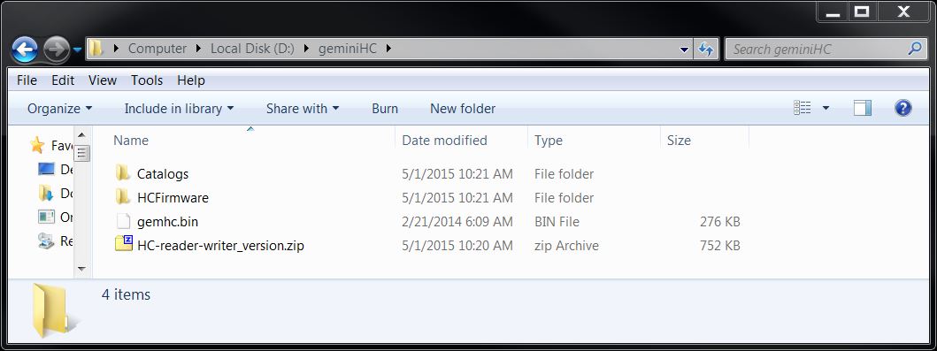Click the New folder button

(463, 109)
